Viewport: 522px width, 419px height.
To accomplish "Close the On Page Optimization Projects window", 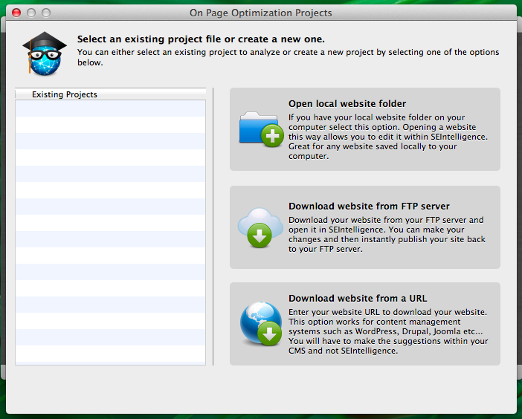I will coord(16,13).
